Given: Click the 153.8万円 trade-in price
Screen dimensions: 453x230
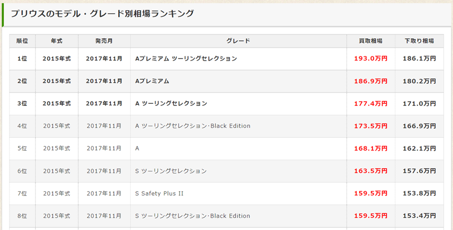Looking at the screenshot, I should (x=419, y=193).
